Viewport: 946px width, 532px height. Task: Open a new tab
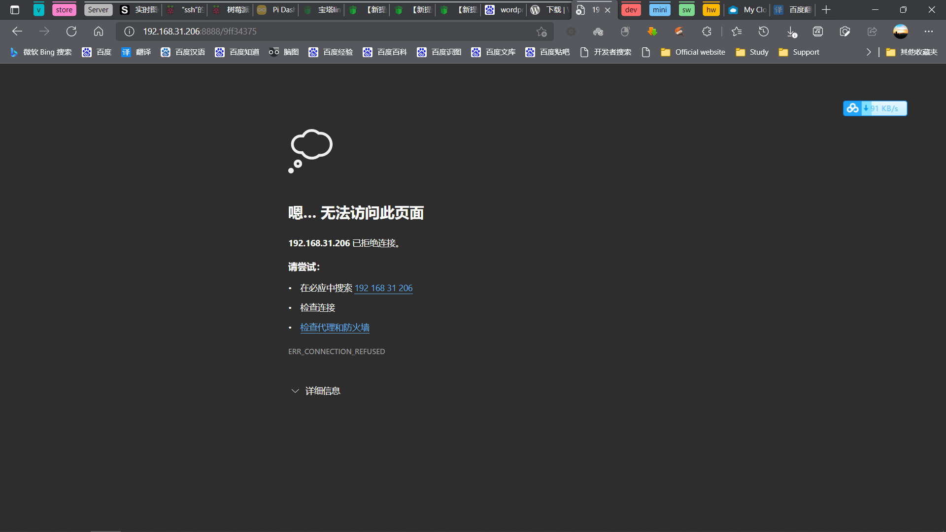[x=826, y=10]
